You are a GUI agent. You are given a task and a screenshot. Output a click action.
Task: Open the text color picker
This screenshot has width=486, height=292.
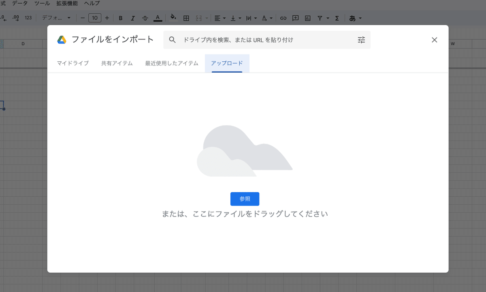(158, 18)
